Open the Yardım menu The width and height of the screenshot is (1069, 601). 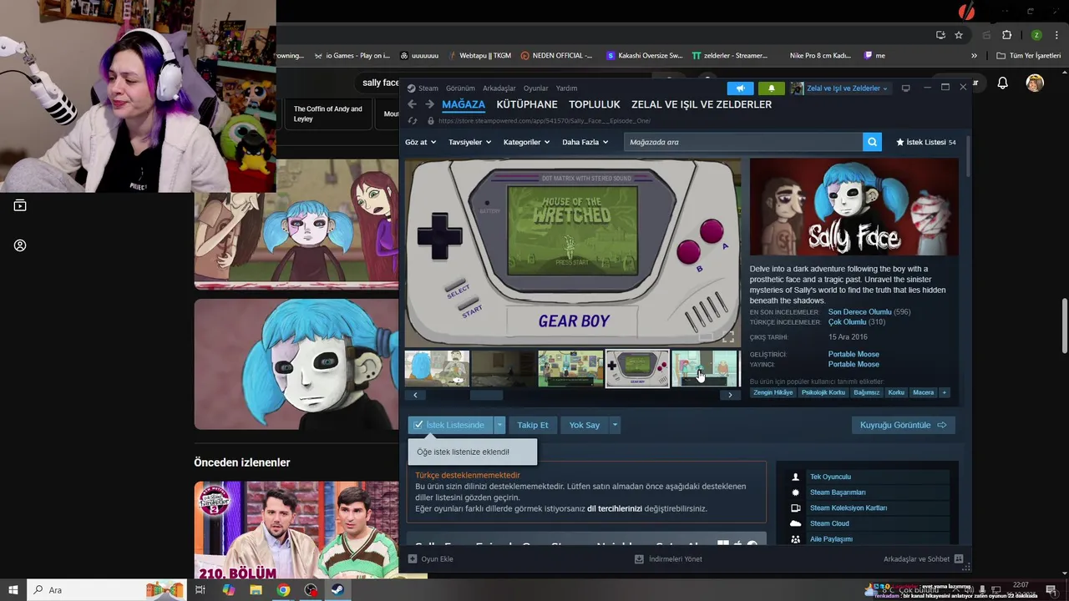coord(566,88)
